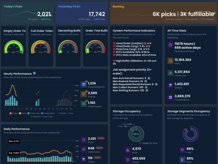Click the 88% Storage Occupancy donut chart
Screen dimensions: 218x164
tap(136, 134)
